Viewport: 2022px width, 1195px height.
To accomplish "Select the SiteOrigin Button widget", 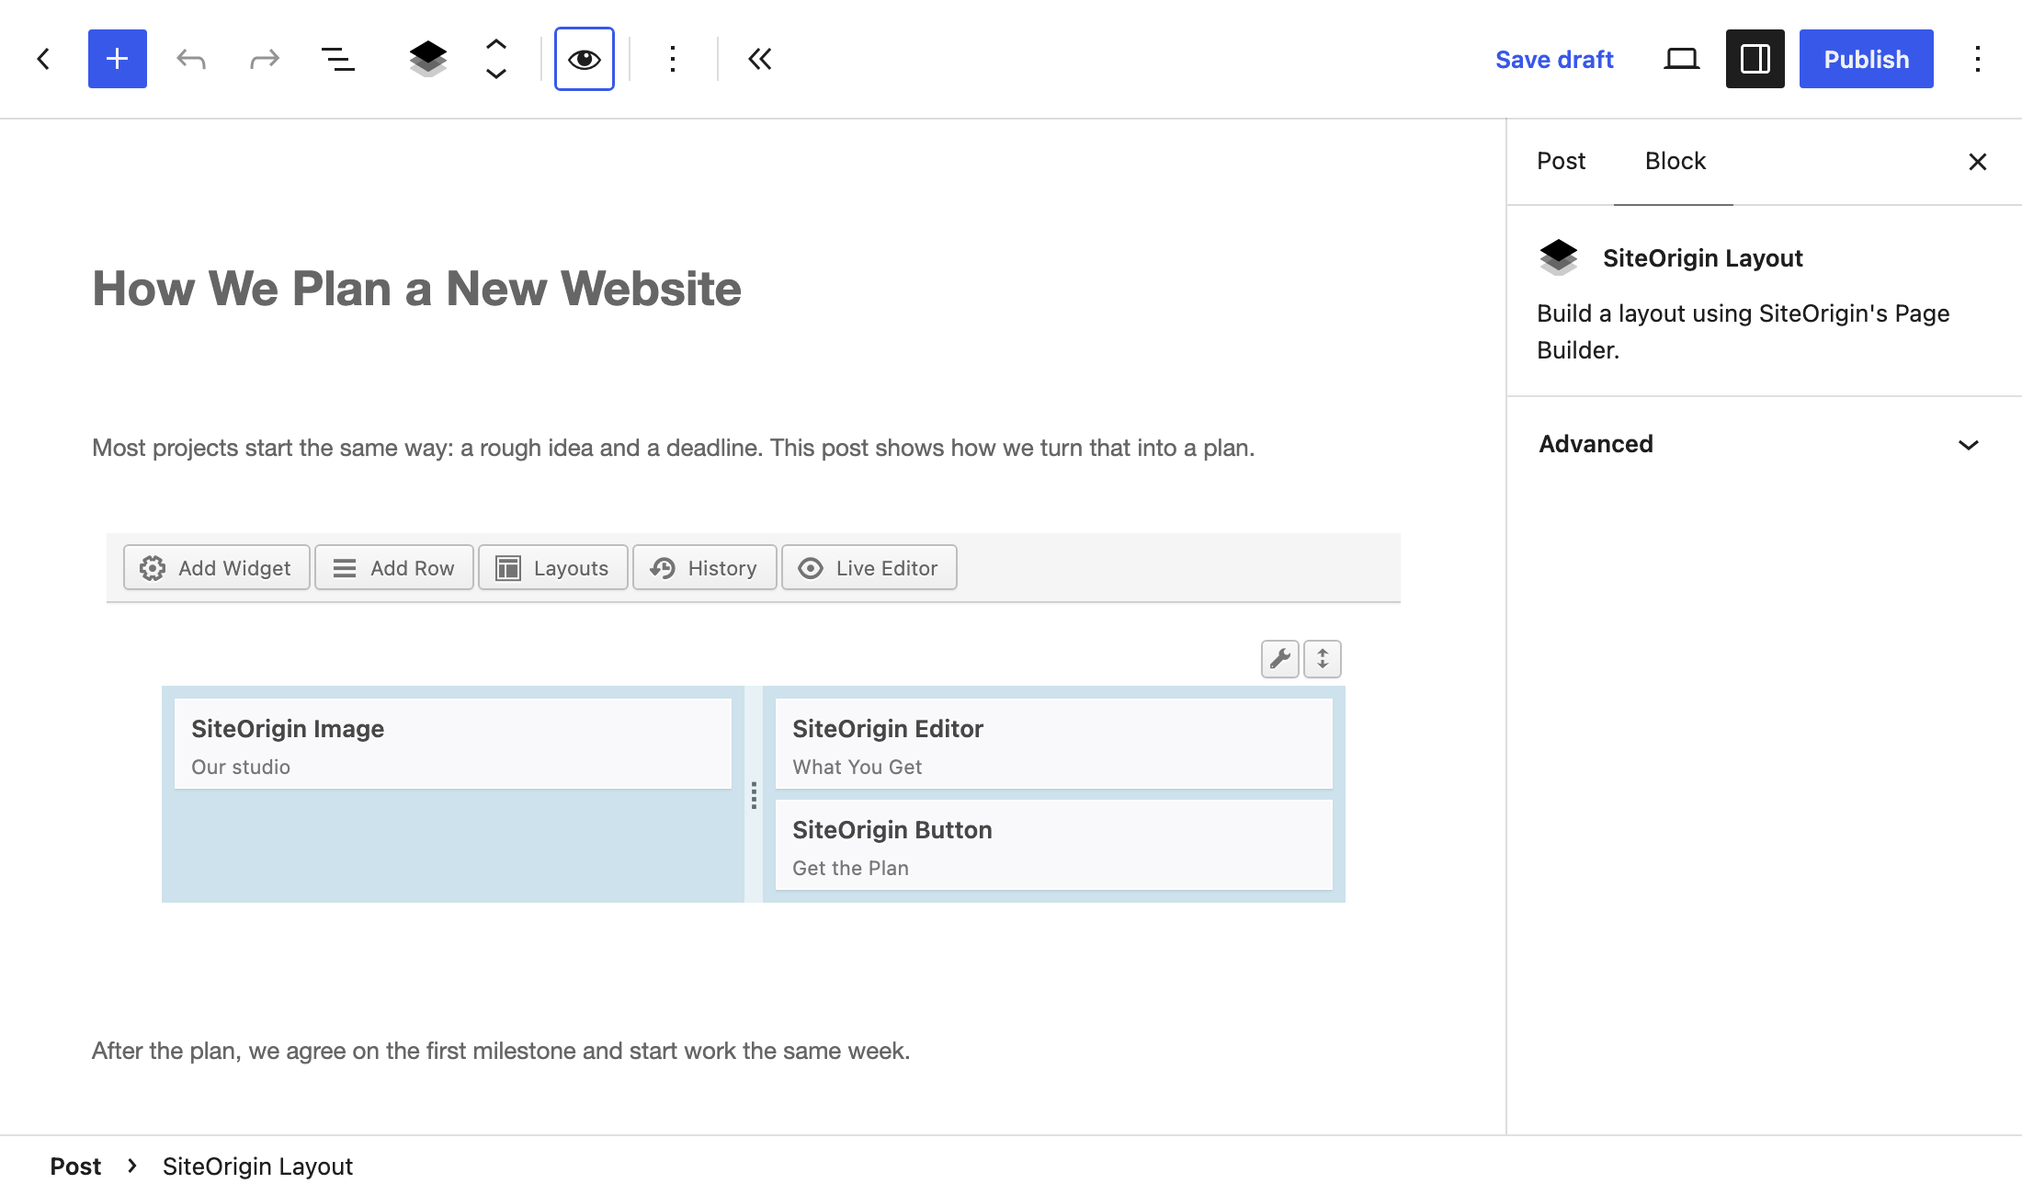I will point(1054,845).
